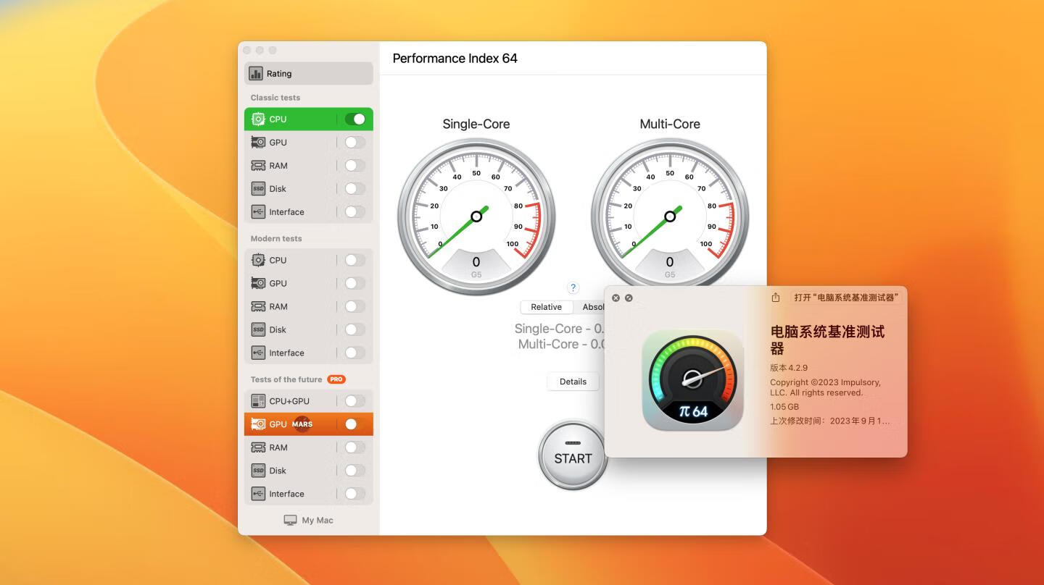
Task: Click the Modern tests Interface USB icon
Action: pyautogui.click(x=258, y=353)
